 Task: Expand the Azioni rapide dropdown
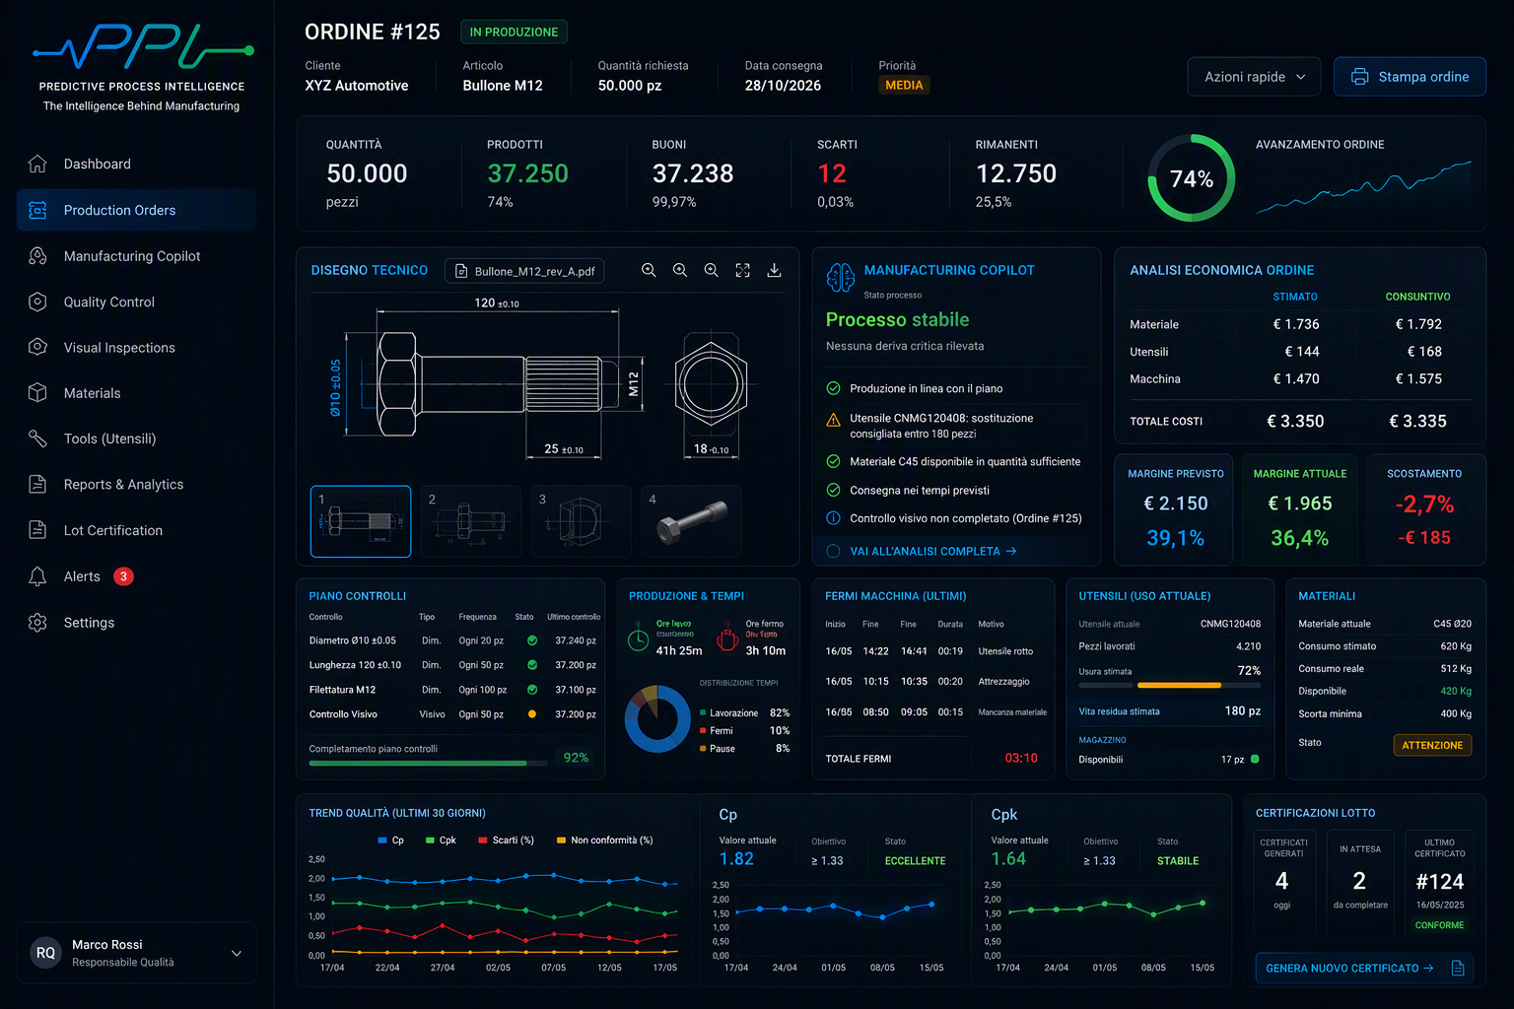pos(1254,77)
